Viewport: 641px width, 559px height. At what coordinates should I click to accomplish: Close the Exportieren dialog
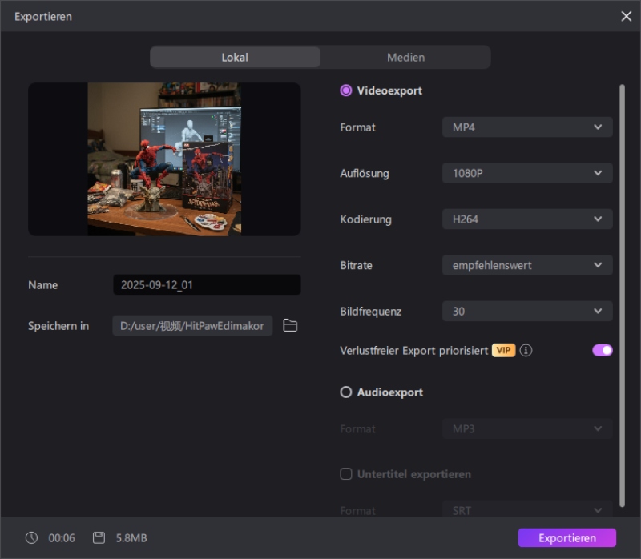pyautogui.click(x=626, y=16)
